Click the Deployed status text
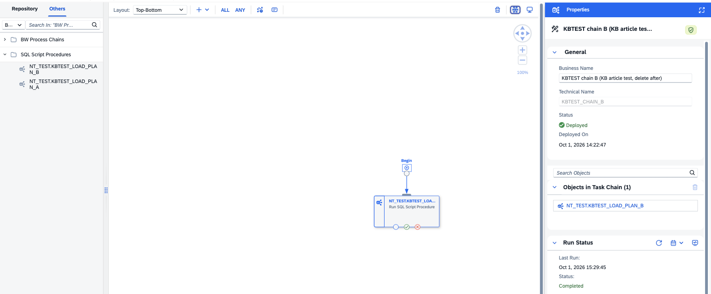This screenshot has width=711, height=294. click(577, 125)
